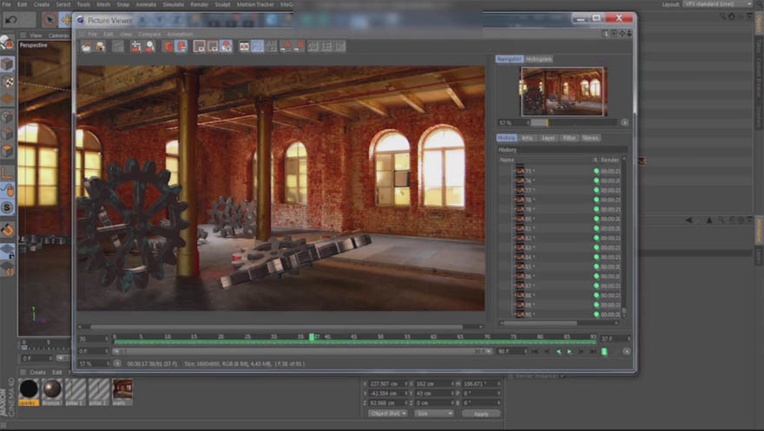Click the mouse Tweak mode icon

point(7,190)
